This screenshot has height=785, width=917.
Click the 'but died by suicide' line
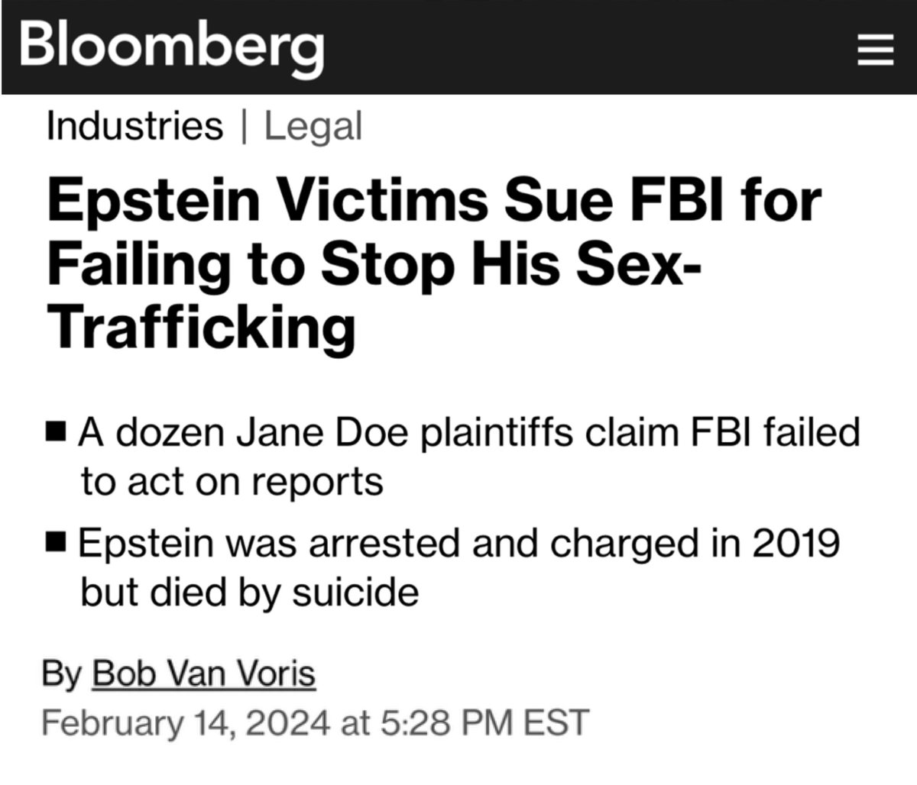click(x=250, y=592)
